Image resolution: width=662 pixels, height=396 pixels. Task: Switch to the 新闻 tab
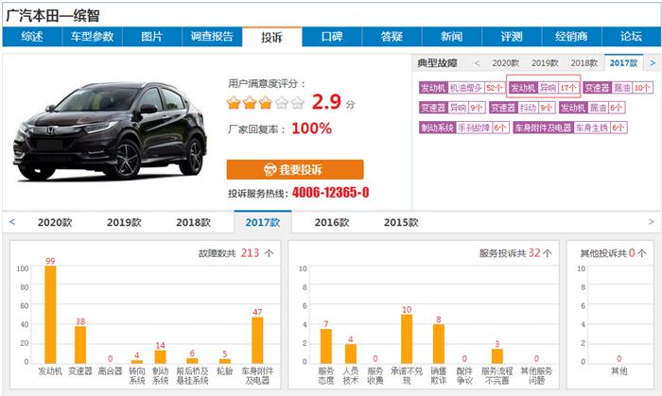452,37
